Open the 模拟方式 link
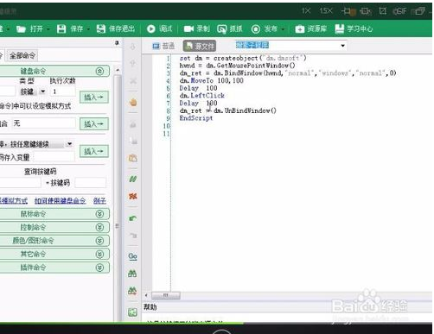Image resolution: width=434 pixels, height=334 pixels. tap(14, 200)
